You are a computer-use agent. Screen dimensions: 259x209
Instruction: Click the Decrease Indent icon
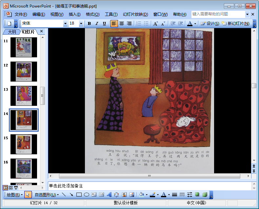click(173, 24)
